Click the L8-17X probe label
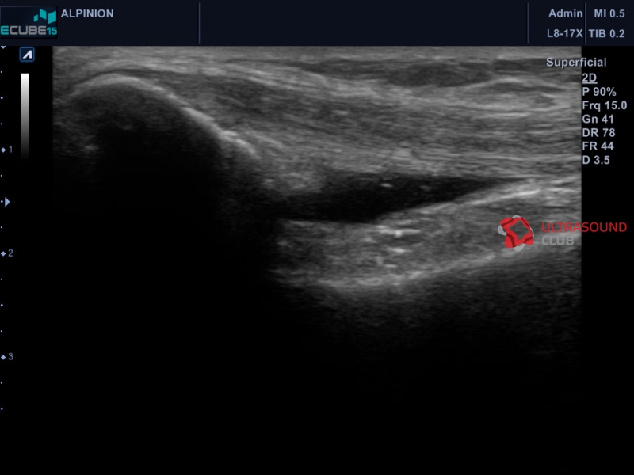The image size is (634, 475). click(x=564, y=33)
